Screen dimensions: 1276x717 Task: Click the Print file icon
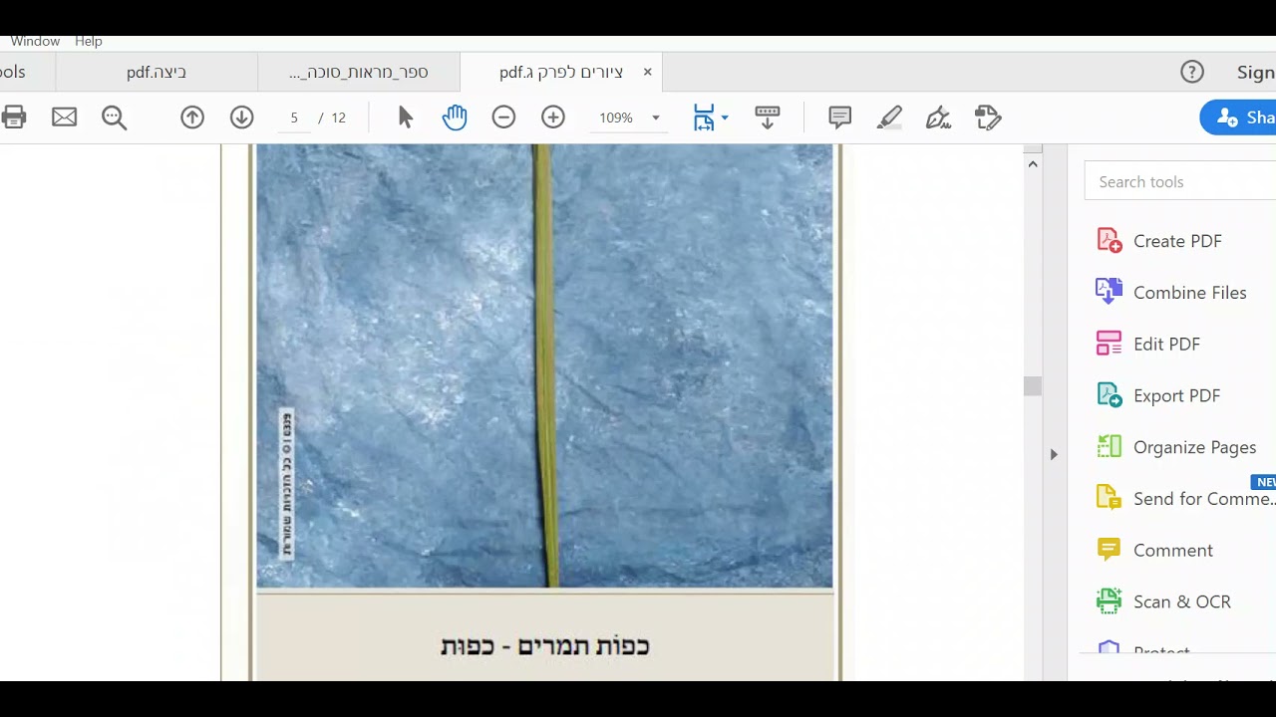13,118
